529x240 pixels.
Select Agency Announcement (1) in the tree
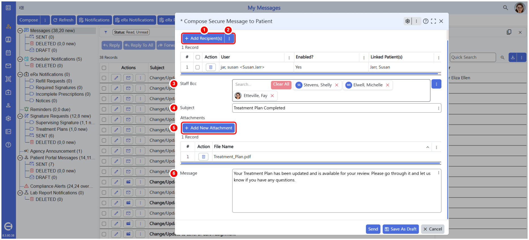(x=56, y=151)
